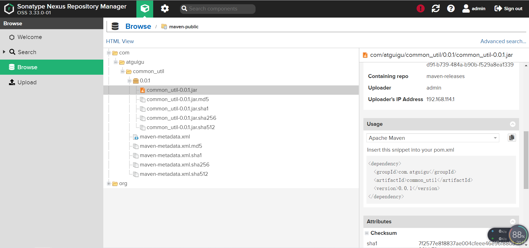Image resolution: width=529 pixels, height=248 pixels.
Task: Collapse the common_util folder node
Action: (x=123, y=71)
